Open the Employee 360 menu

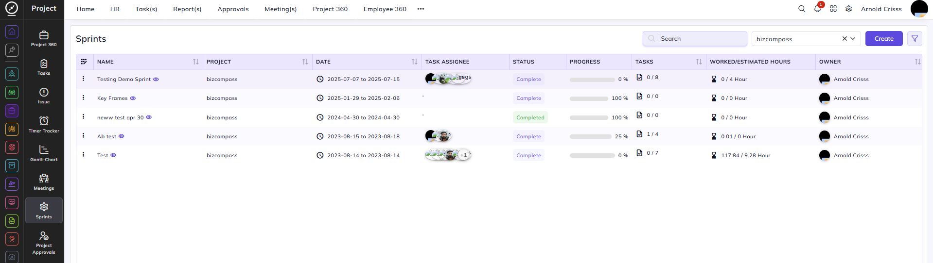pyautogui.click(x=385, y=9)
